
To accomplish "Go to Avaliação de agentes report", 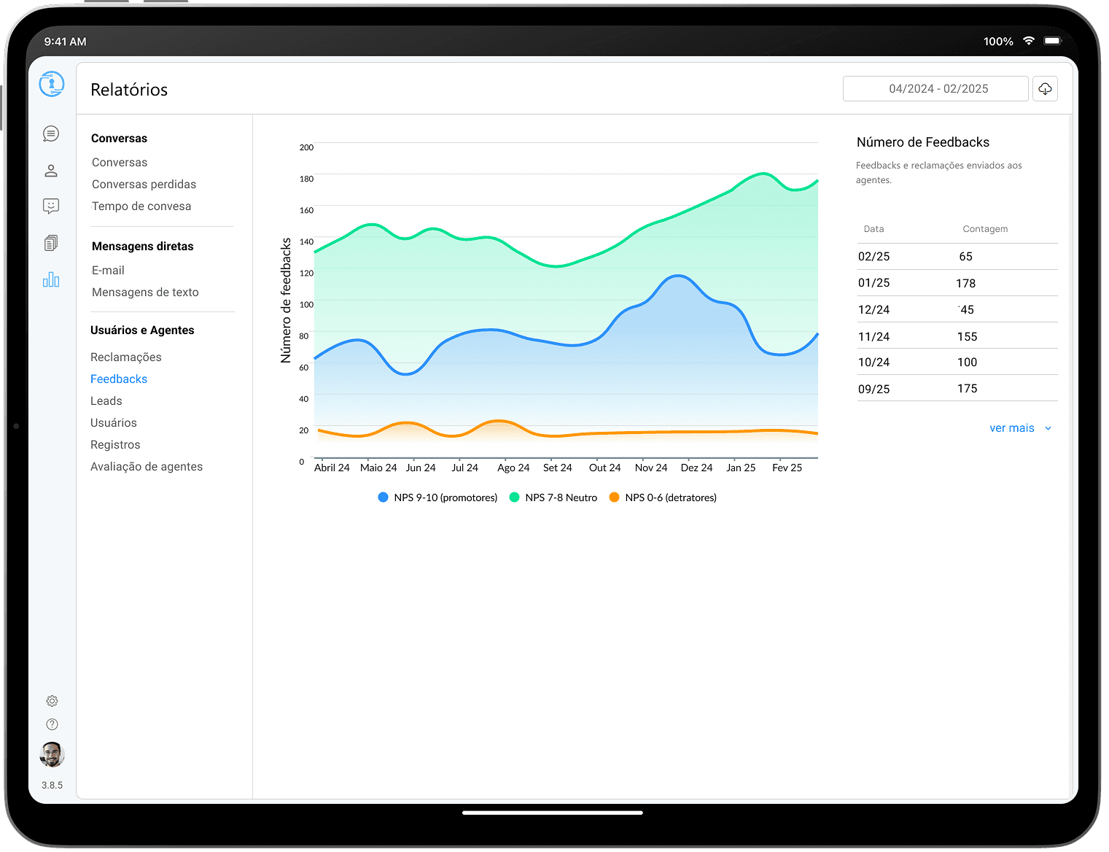I will click(147, 467).
